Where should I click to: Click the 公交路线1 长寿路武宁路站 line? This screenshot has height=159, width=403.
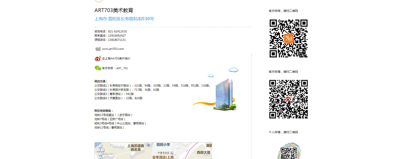(x=152, y=85)
